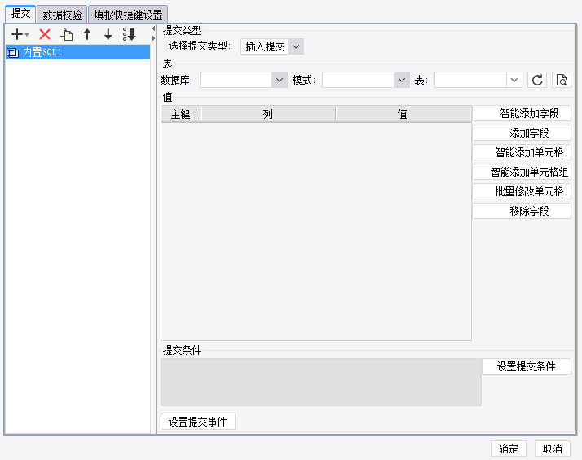Viewport: 582px width, 460px height.
Task: Click the 取消 button
Action: click(x=553, y=449)
